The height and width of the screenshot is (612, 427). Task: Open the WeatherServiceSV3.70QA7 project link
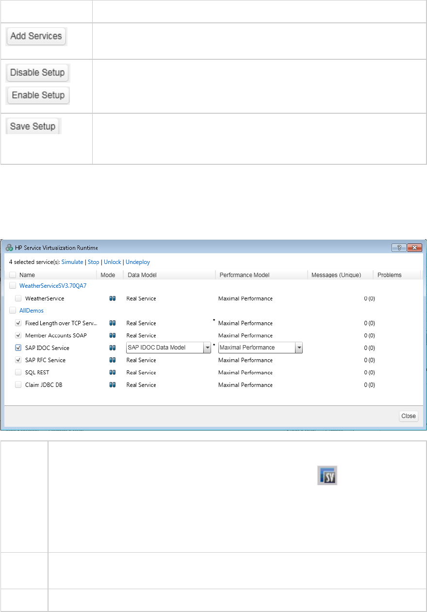(53, 286)
